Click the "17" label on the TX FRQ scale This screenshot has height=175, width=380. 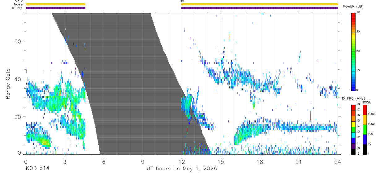coord(359,110)
